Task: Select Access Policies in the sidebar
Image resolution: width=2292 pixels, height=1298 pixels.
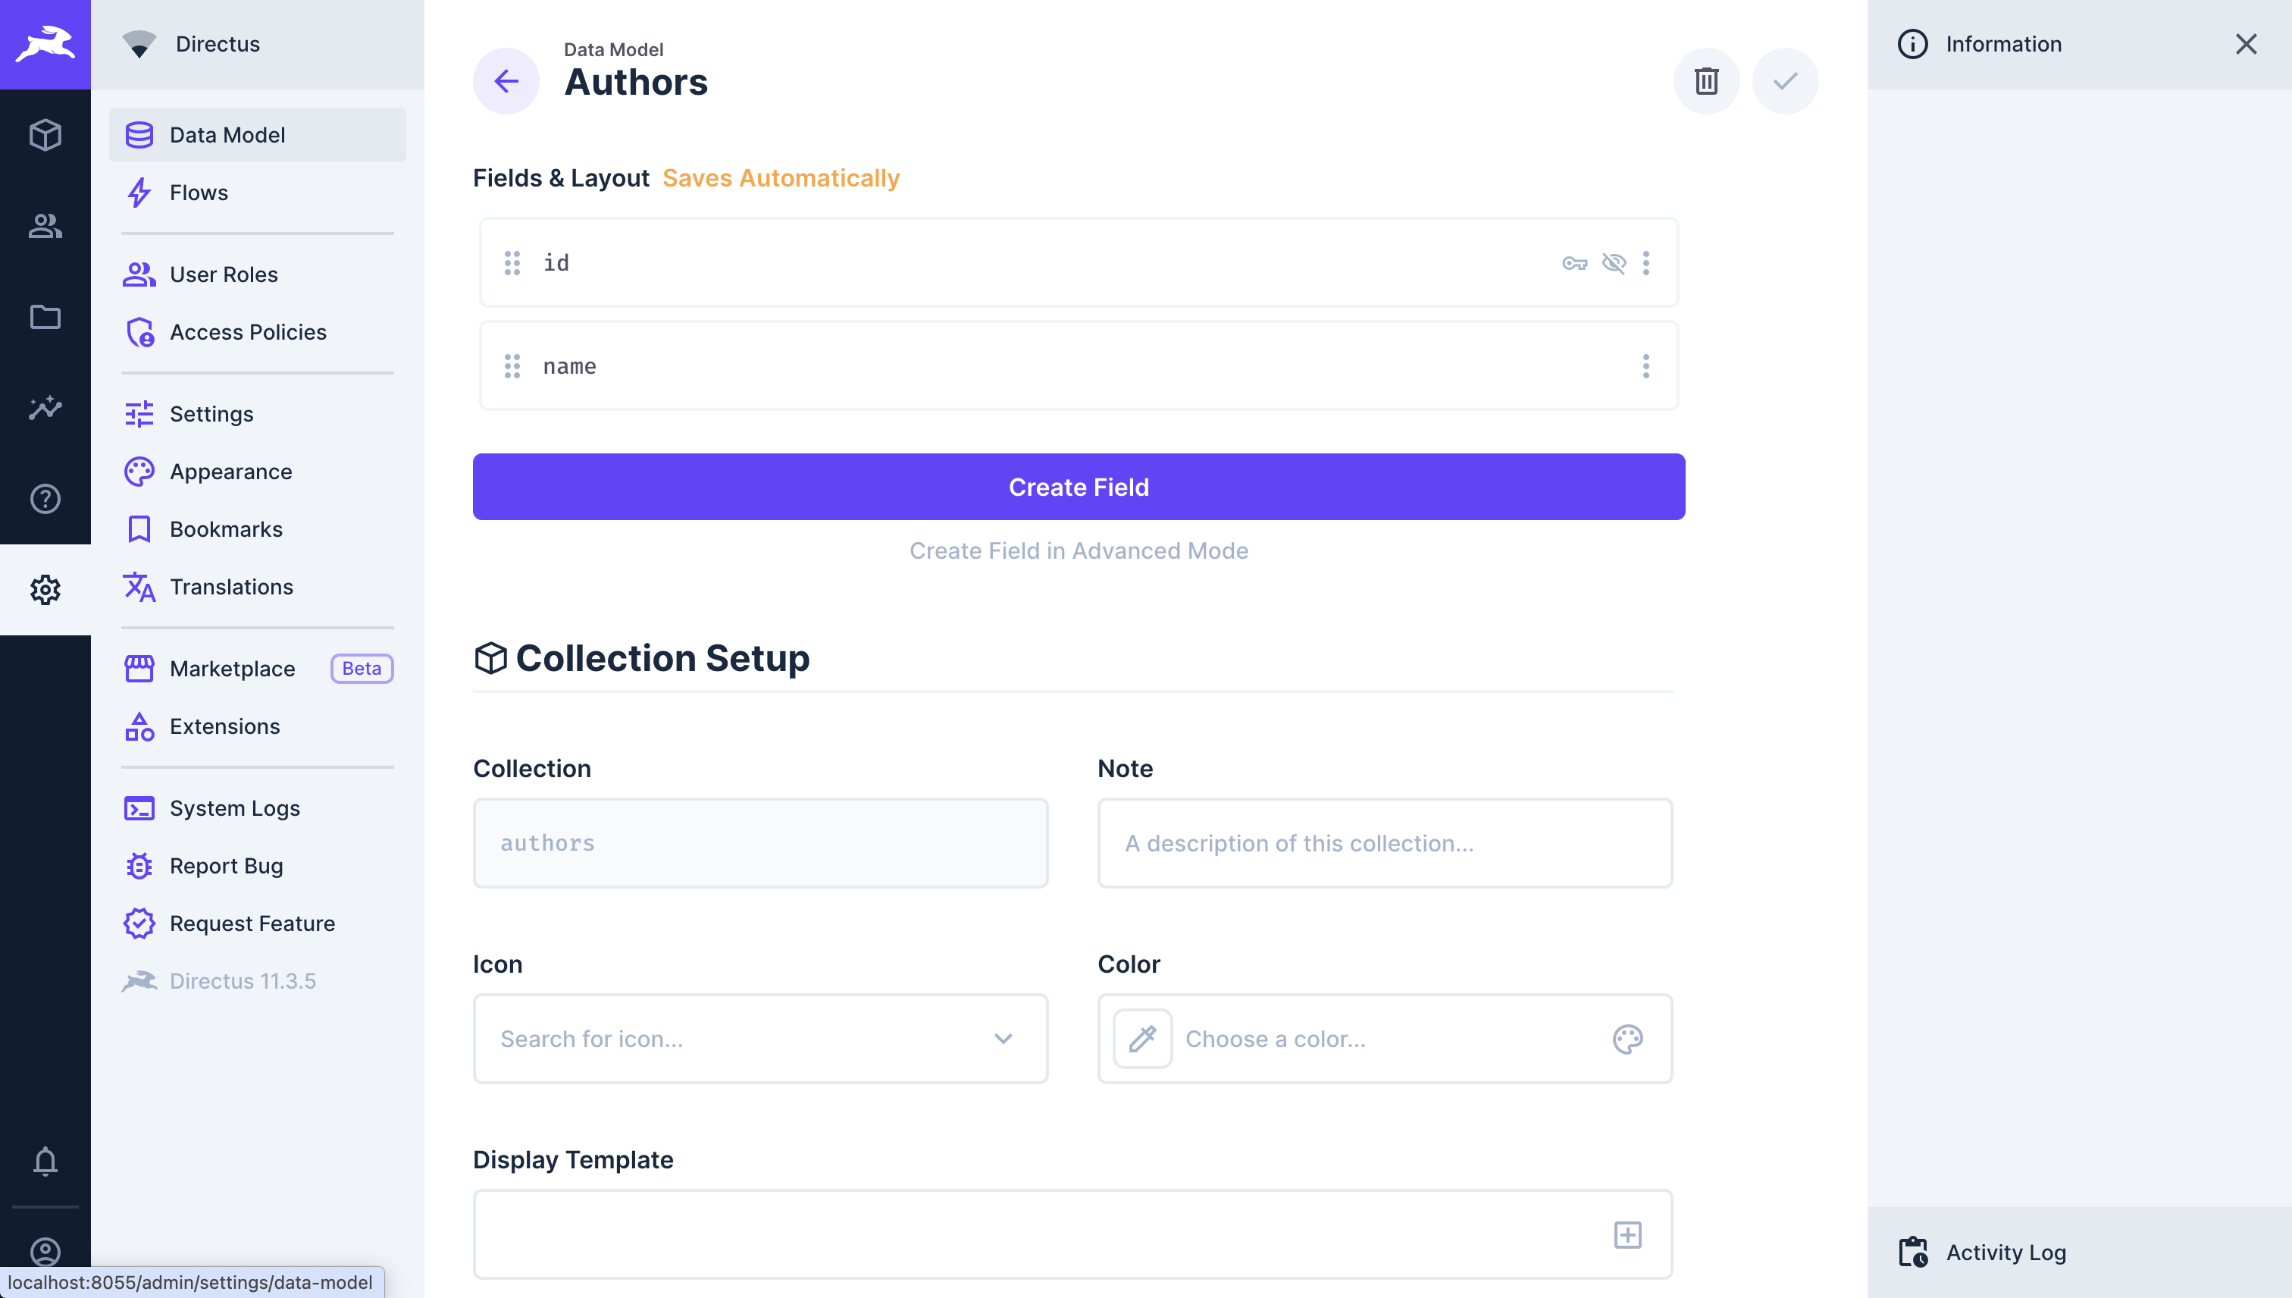Action: 248,331
